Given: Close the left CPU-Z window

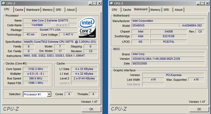Looking at the screenshot, I should pos(99,3).
